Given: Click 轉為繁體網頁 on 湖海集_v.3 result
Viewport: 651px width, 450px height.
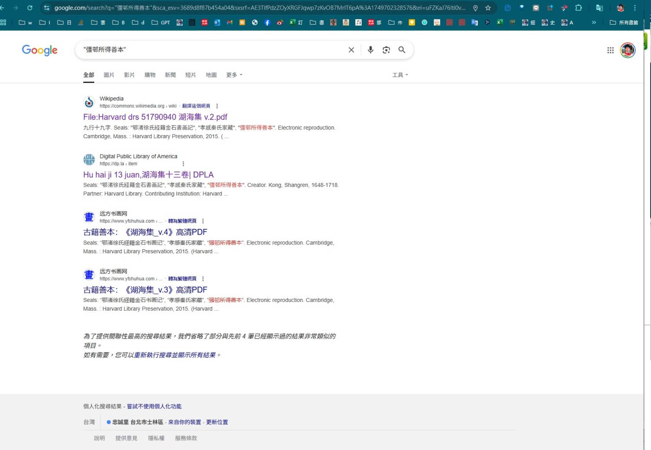Looking at the screenshot, I should (182, 279).
